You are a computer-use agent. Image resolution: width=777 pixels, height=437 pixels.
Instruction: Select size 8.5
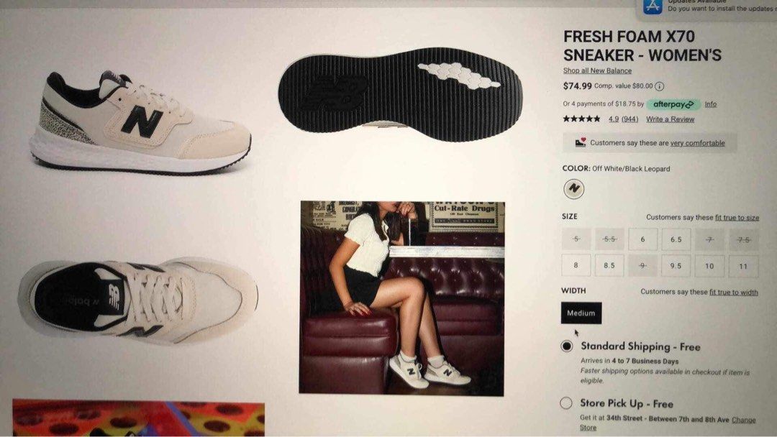(609, 266)
